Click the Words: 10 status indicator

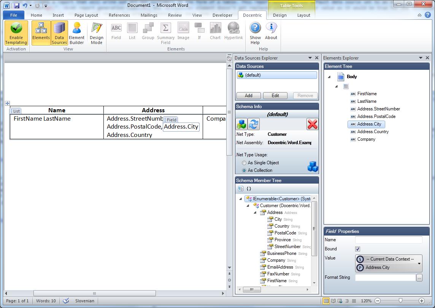point(46,301)
